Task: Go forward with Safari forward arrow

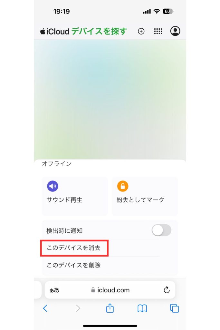Action: point(78,308)
